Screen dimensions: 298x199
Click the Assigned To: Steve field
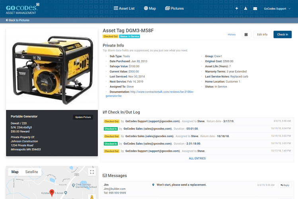click(122, 87)
